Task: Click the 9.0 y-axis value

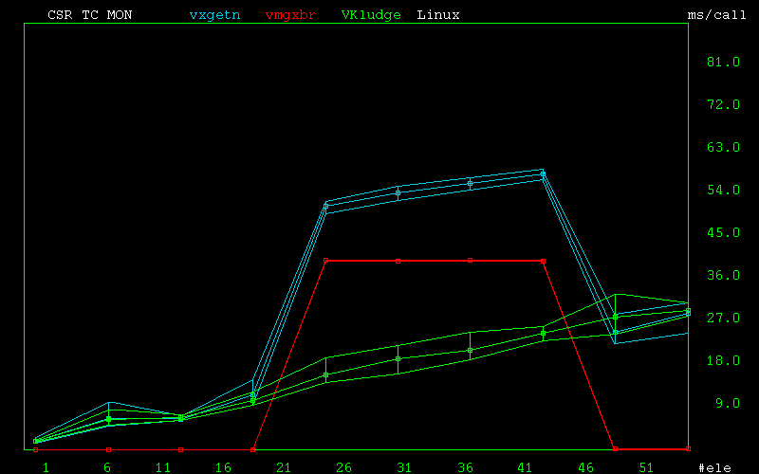Action: (728, 403)
